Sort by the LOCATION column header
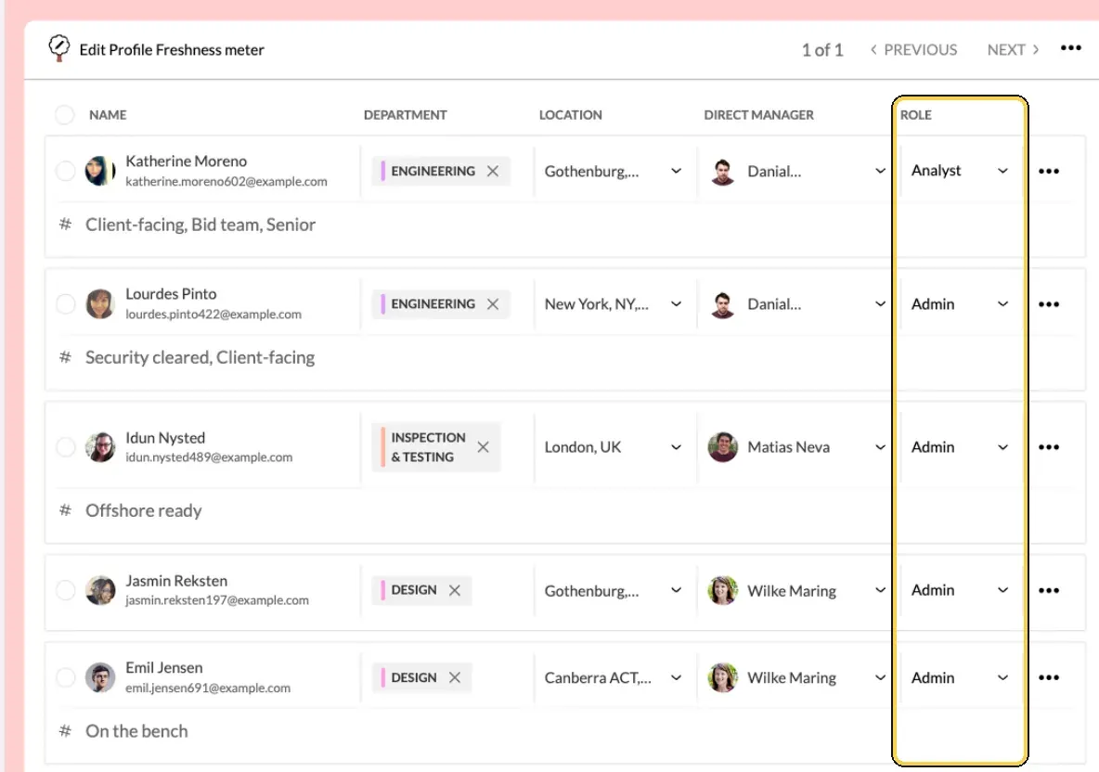 (x=571, y=115)
